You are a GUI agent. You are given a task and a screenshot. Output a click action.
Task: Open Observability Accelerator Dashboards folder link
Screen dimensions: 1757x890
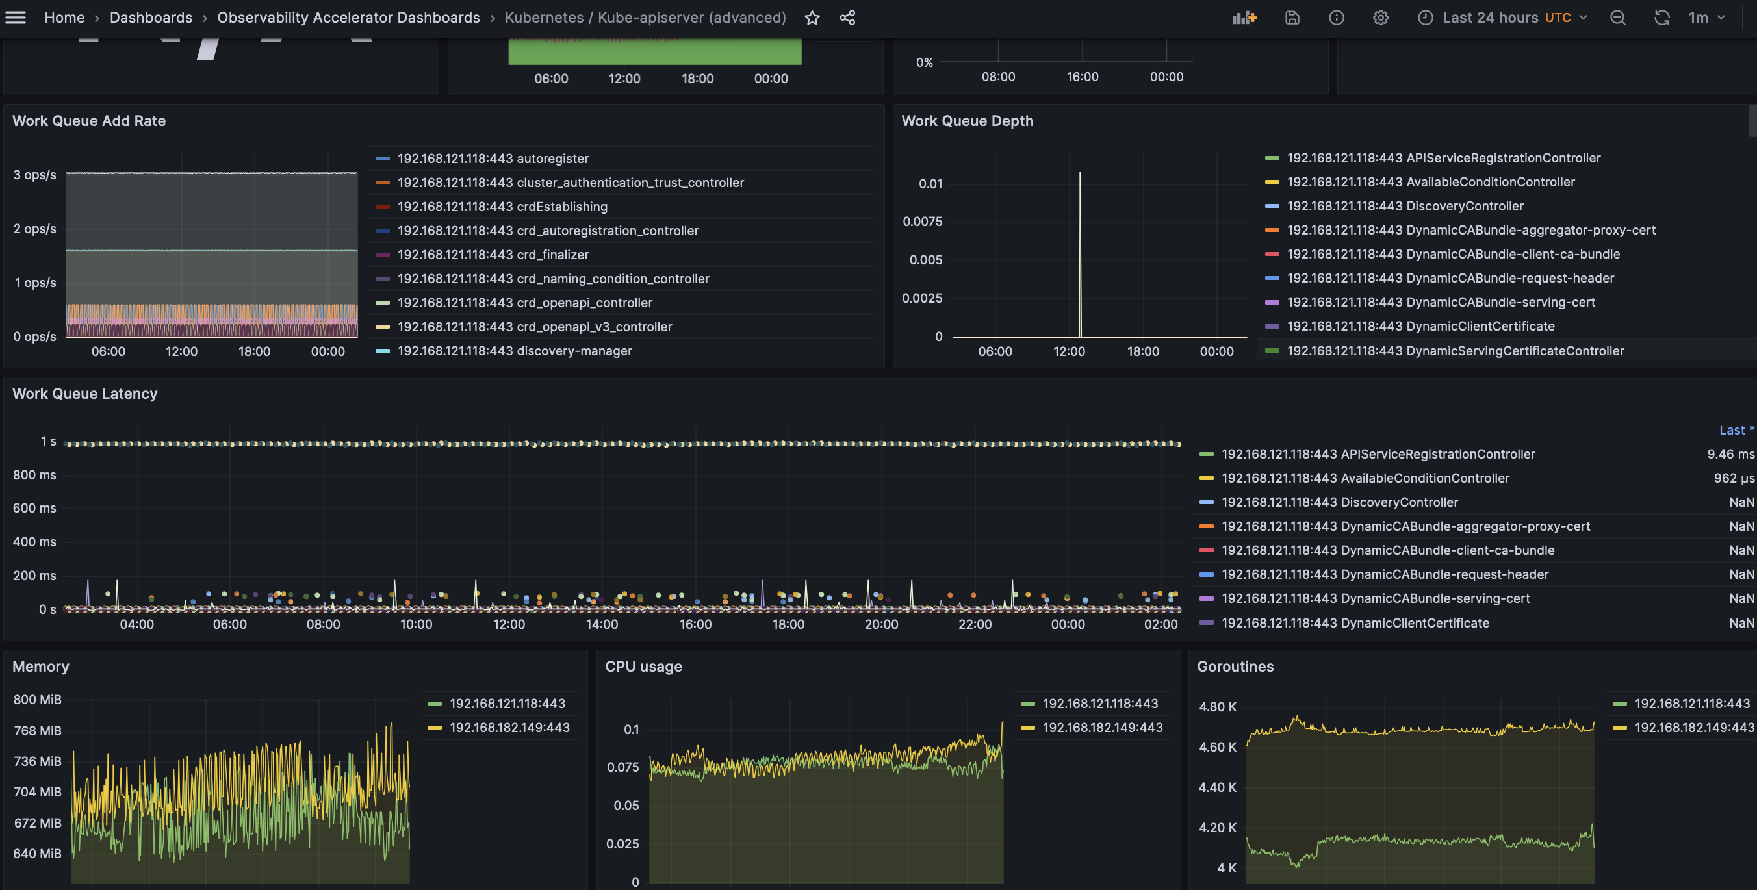[x=348, y=17]
